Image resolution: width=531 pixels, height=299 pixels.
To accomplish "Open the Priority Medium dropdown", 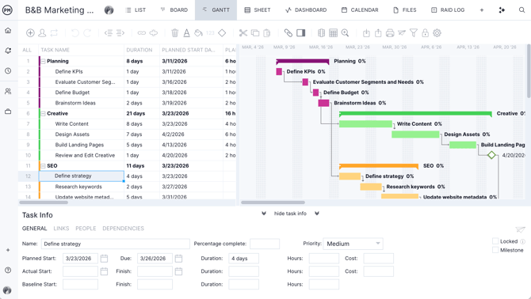I will (353, 244).
